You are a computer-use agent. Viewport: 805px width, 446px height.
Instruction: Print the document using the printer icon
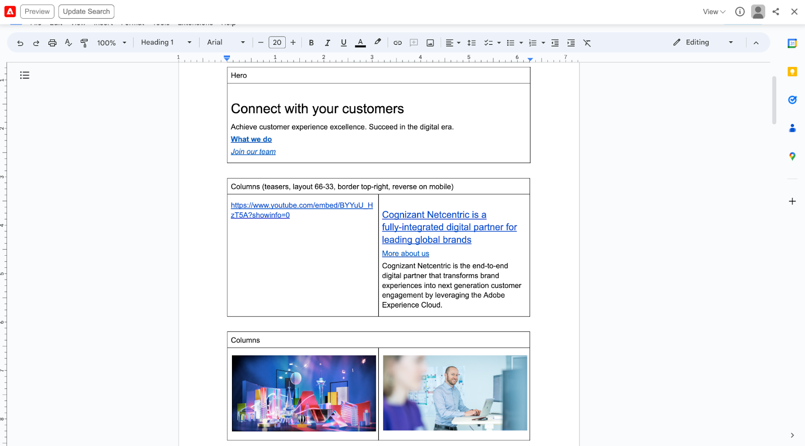click(52, 43)
